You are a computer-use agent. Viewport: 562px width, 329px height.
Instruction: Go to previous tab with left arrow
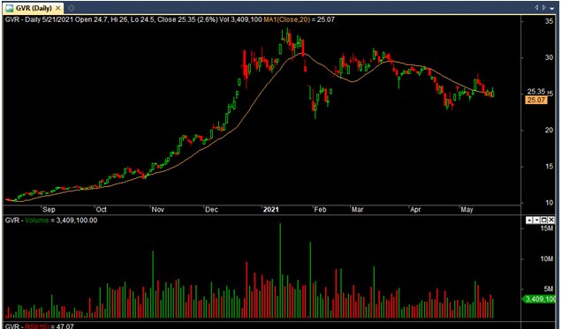[x=536, y=7]
